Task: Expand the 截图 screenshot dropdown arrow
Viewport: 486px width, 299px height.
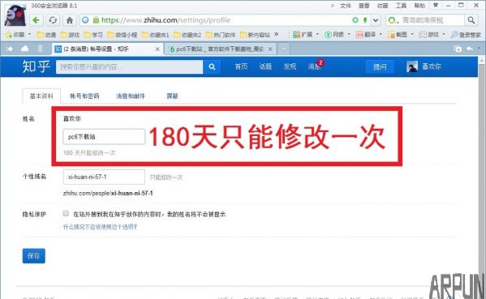Action: click(x=412, y=34)
